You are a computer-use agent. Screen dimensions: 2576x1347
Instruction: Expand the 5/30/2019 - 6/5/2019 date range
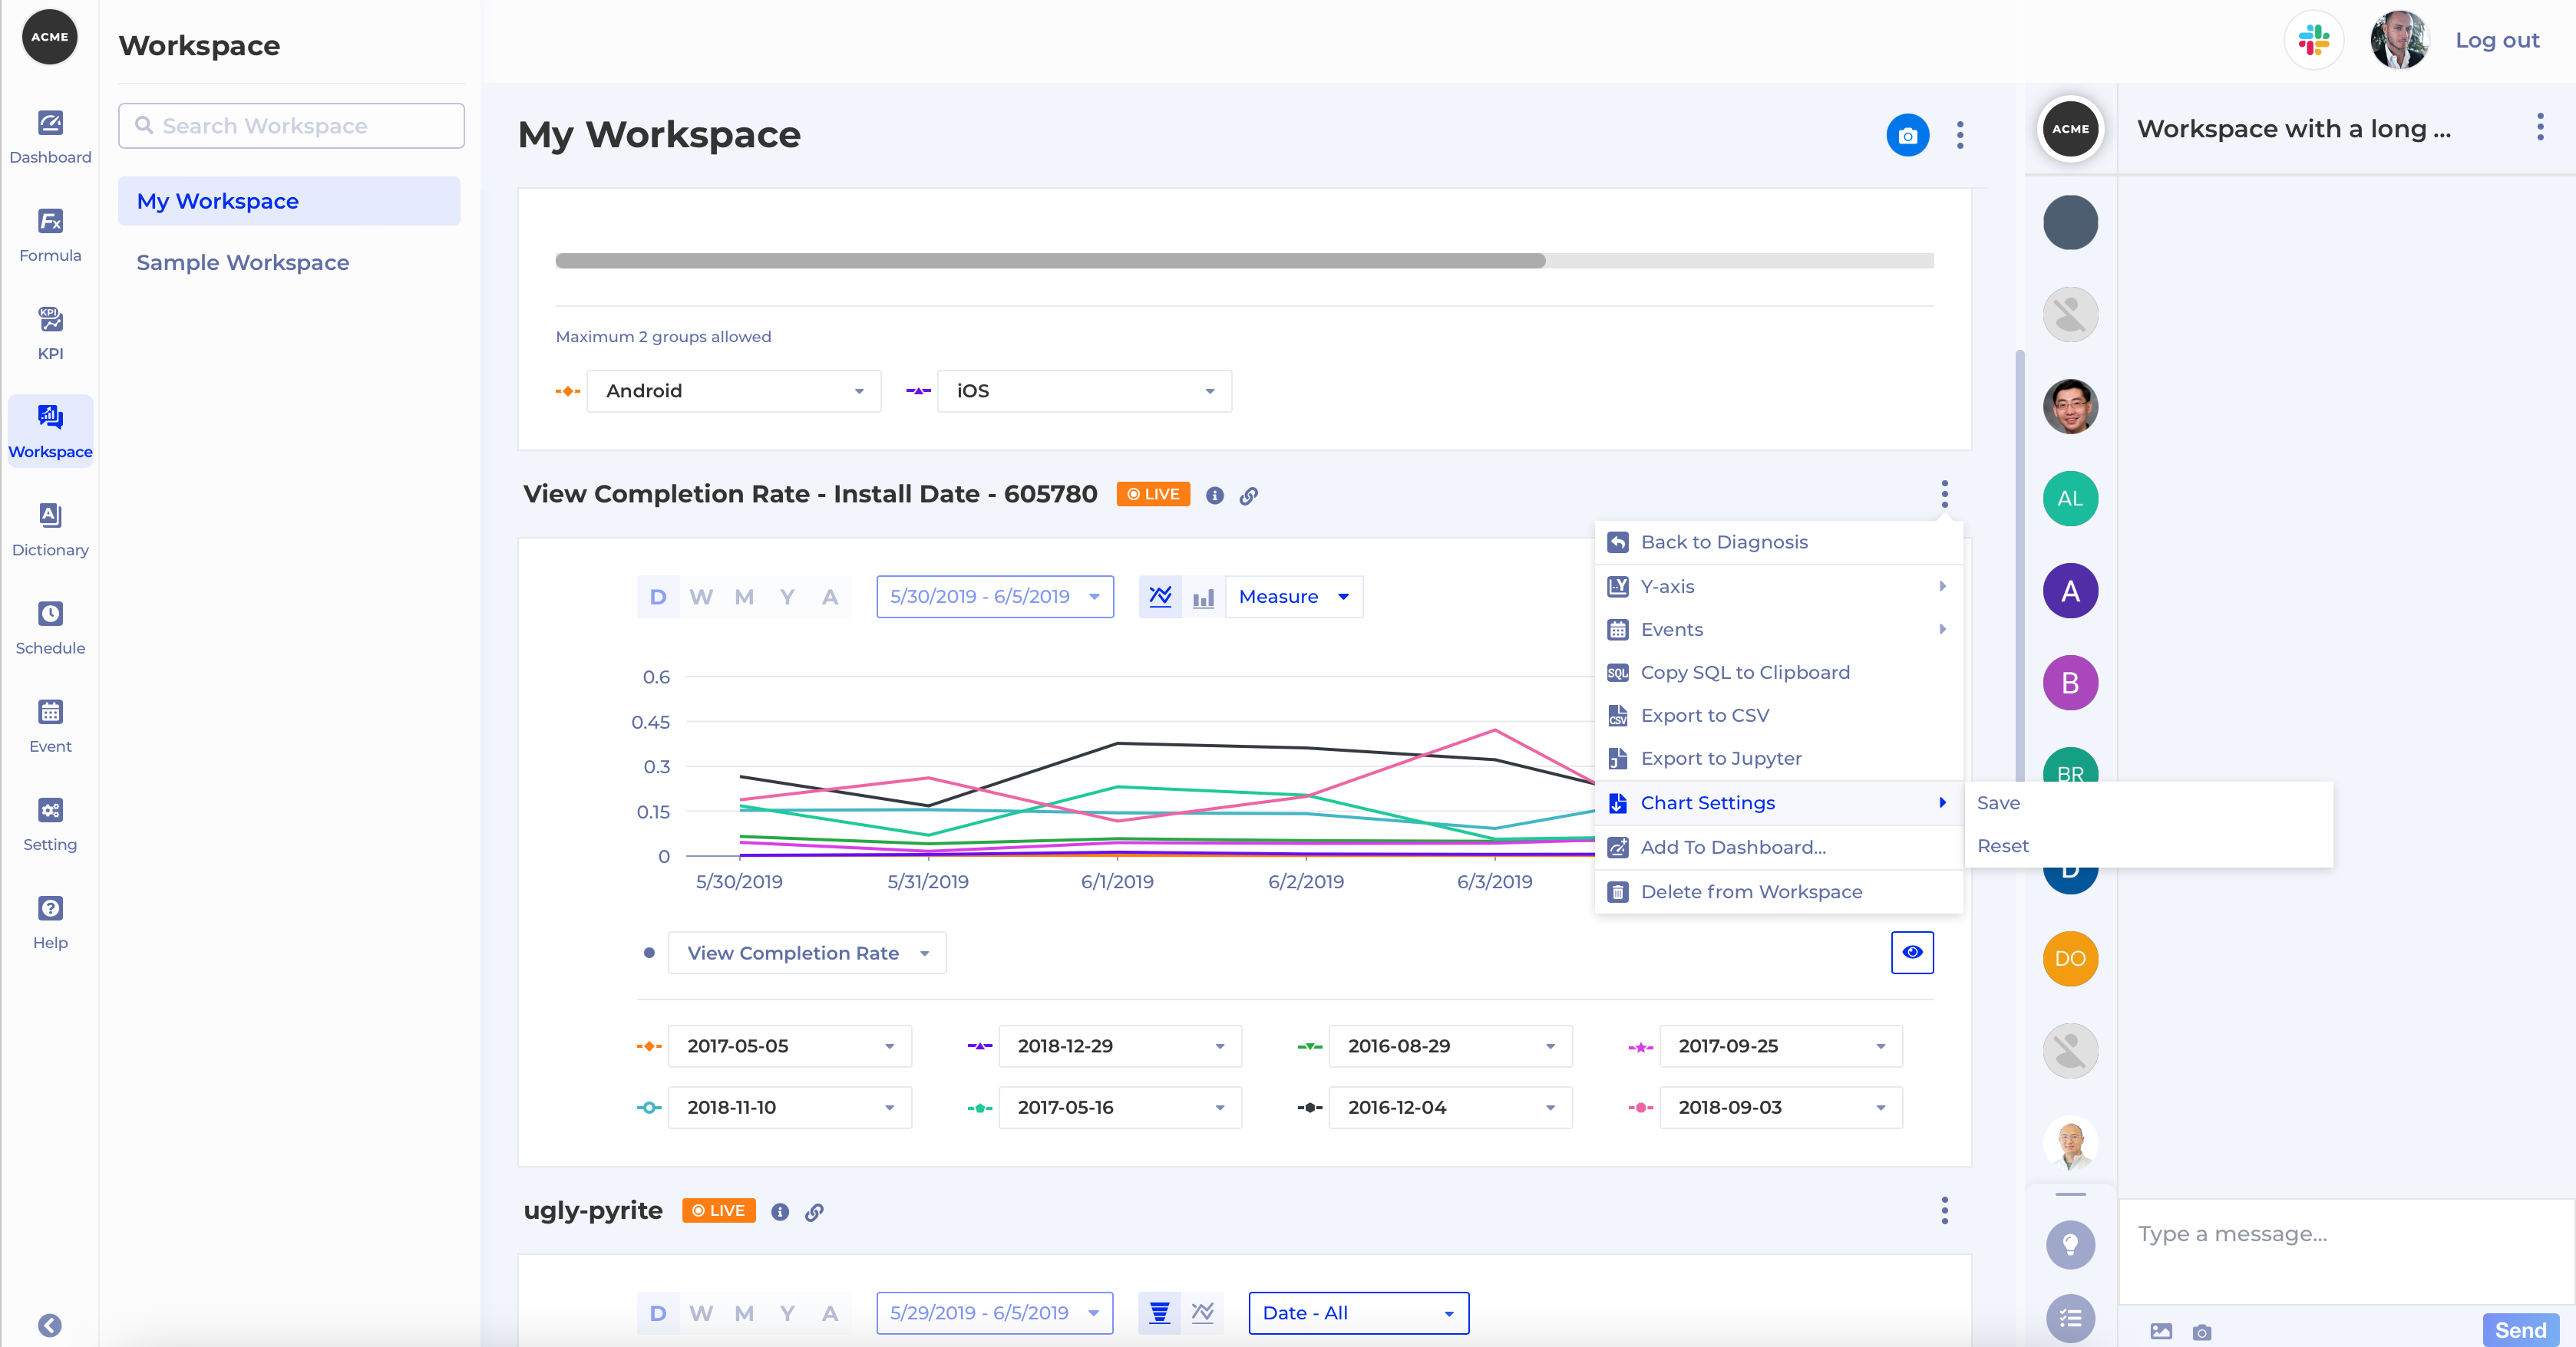[994, 597]
